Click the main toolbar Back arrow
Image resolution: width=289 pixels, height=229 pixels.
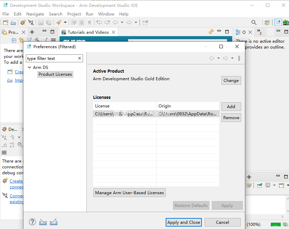[x=115, y=22]
